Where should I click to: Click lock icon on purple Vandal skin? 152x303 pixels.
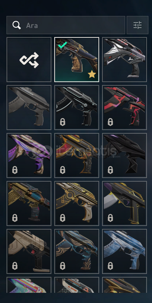(x=15, y=170)
